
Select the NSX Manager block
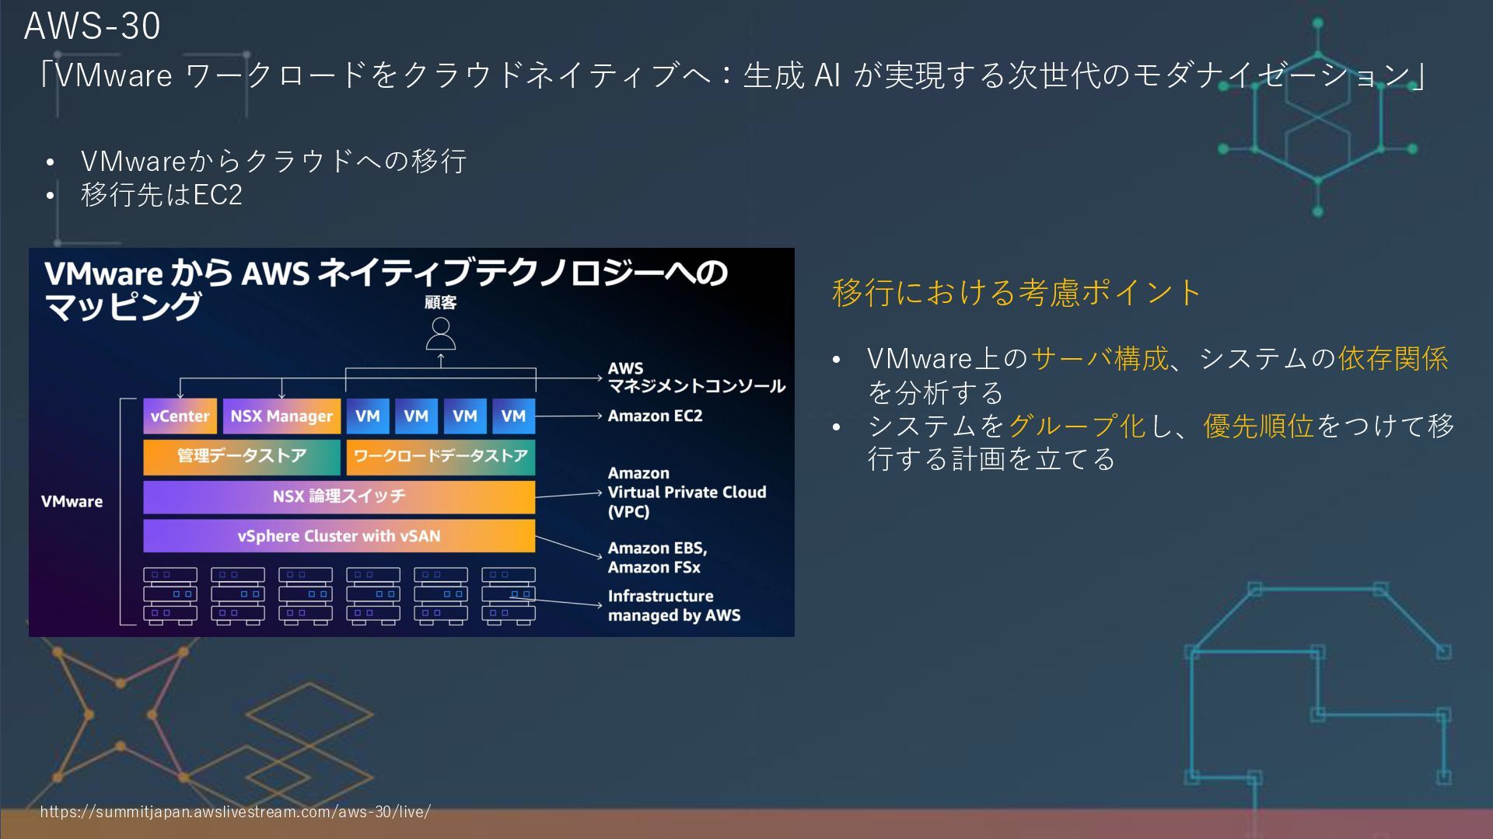tap(281, 416)
